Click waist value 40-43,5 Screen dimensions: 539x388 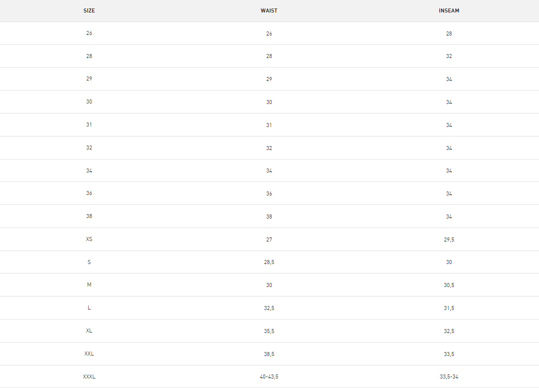pyautogui.click(x=269, y=376)
